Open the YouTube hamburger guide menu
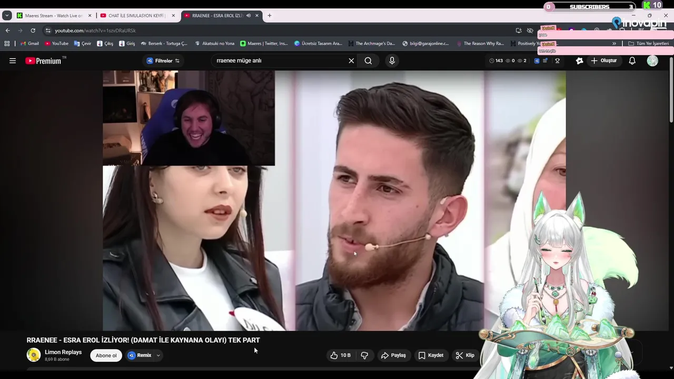The height and width of the screenshot is (379, 674). point(13,61)
